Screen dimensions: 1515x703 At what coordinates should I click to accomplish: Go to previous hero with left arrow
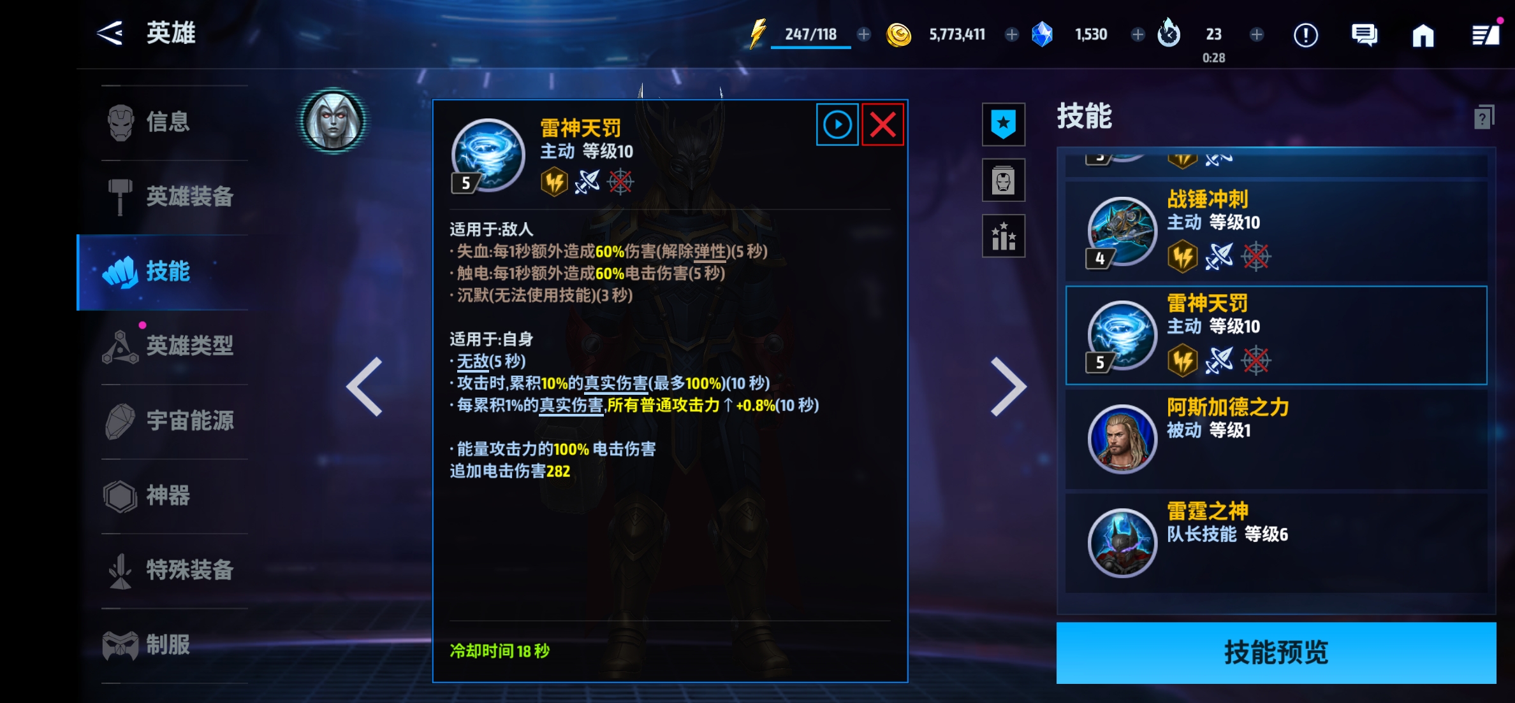364,387
